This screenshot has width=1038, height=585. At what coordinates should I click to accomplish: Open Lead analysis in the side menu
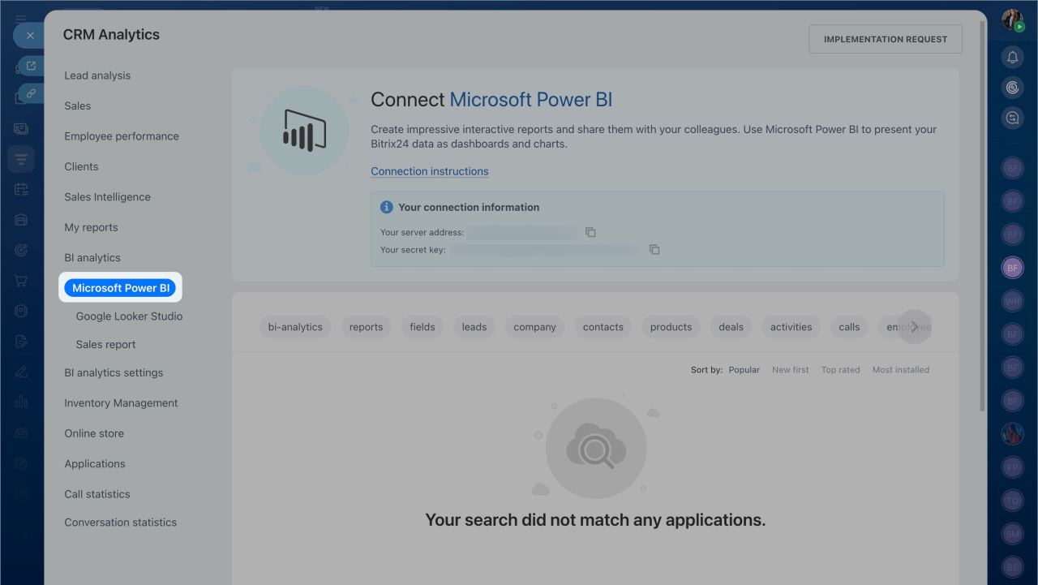[x=97, y=75]
